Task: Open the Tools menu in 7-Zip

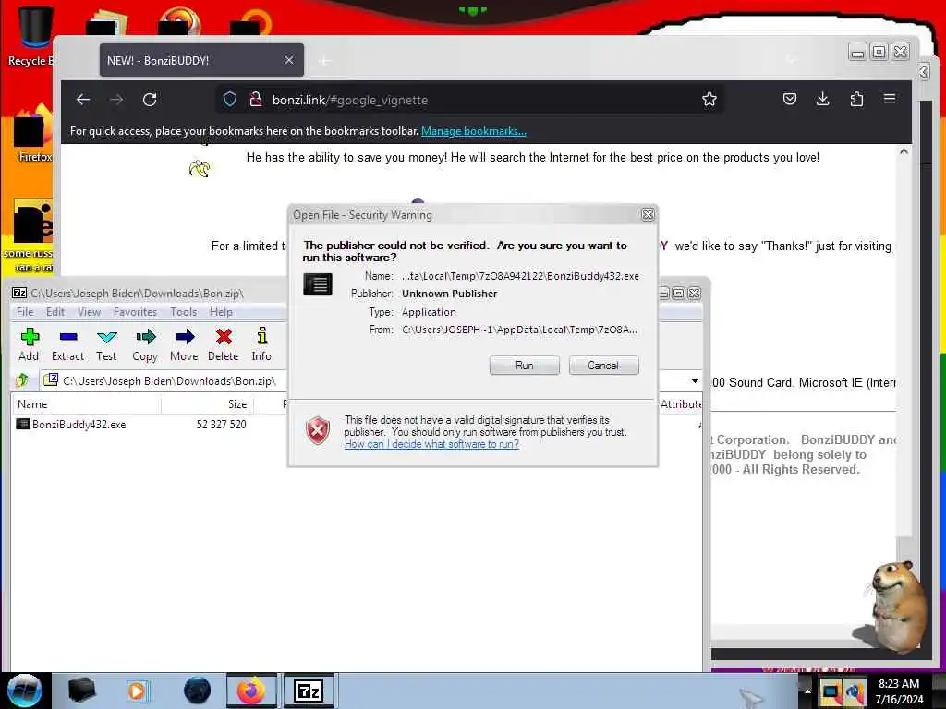Action: click(184, 312)
